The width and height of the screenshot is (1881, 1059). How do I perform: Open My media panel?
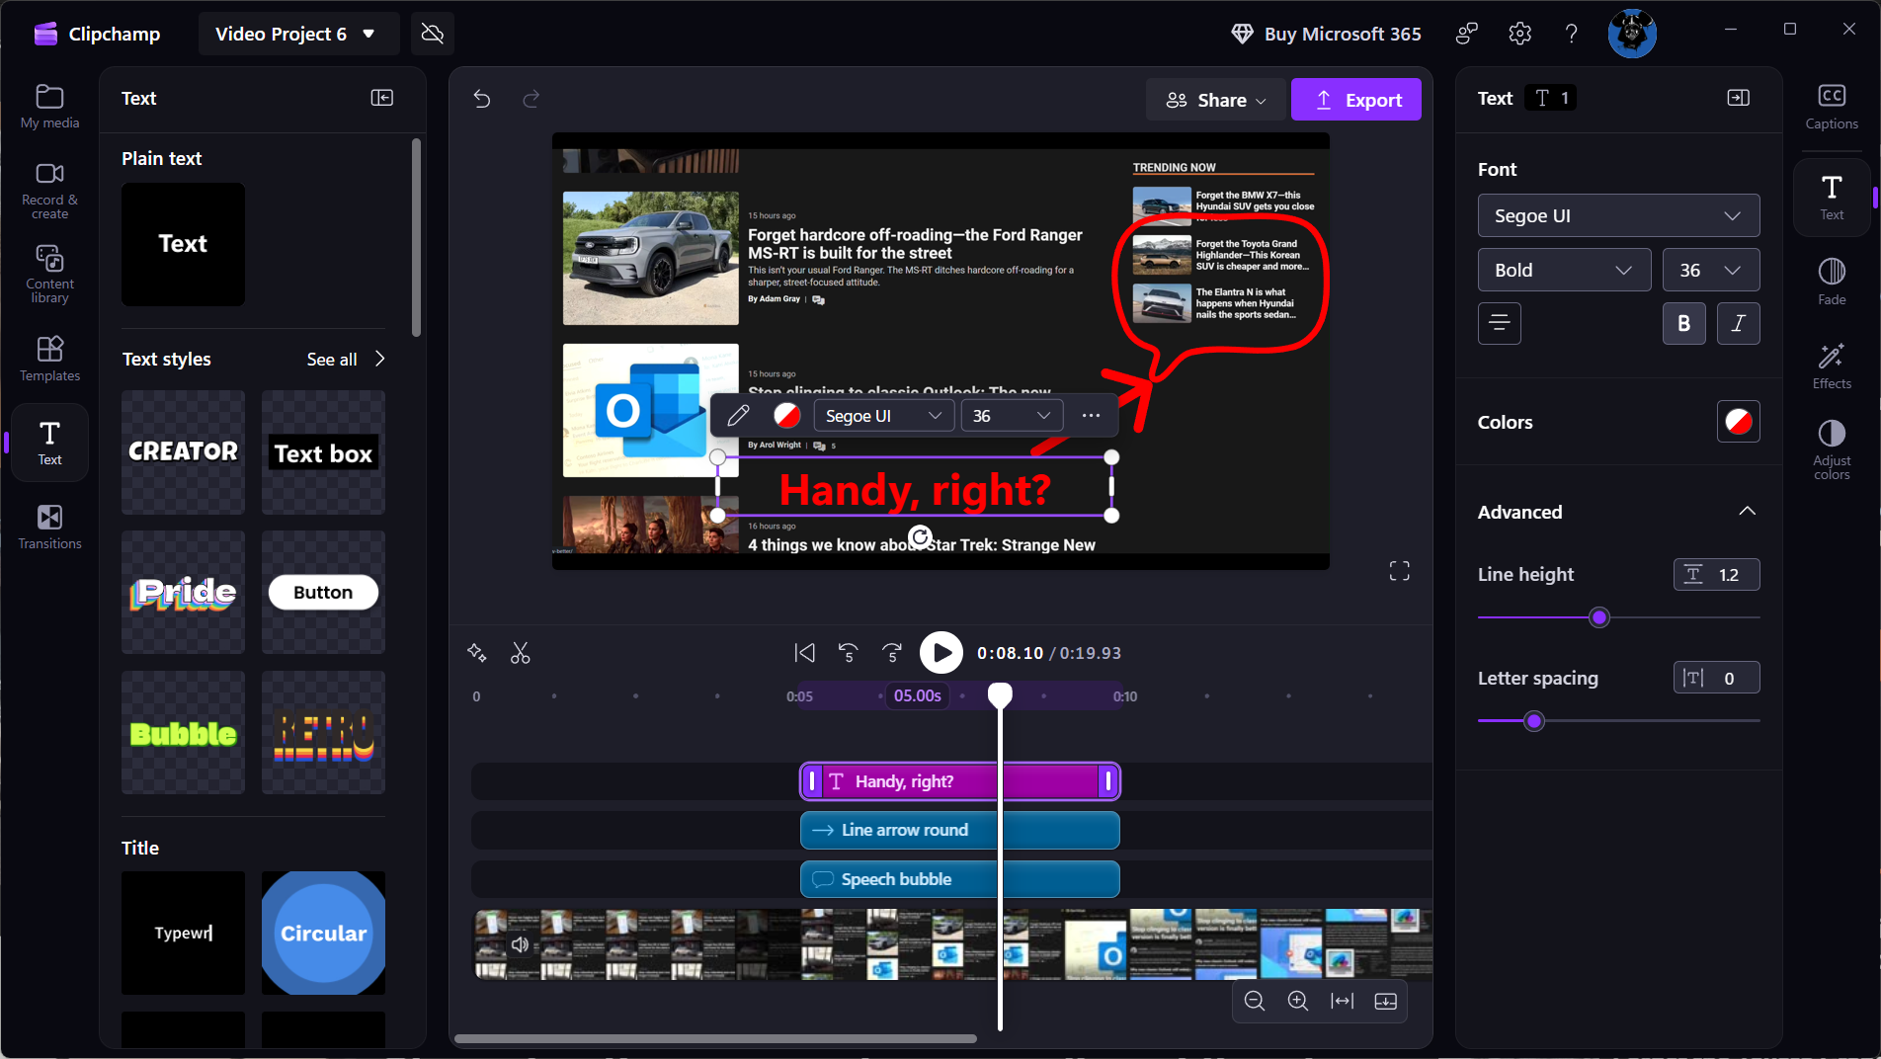49,107
